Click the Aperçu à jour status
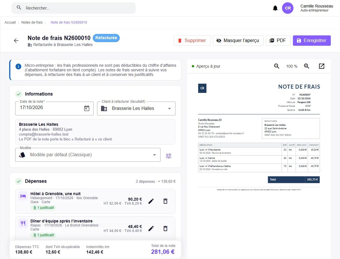The width and height of the screenshot is (340, 259). [x=206, y=66]
